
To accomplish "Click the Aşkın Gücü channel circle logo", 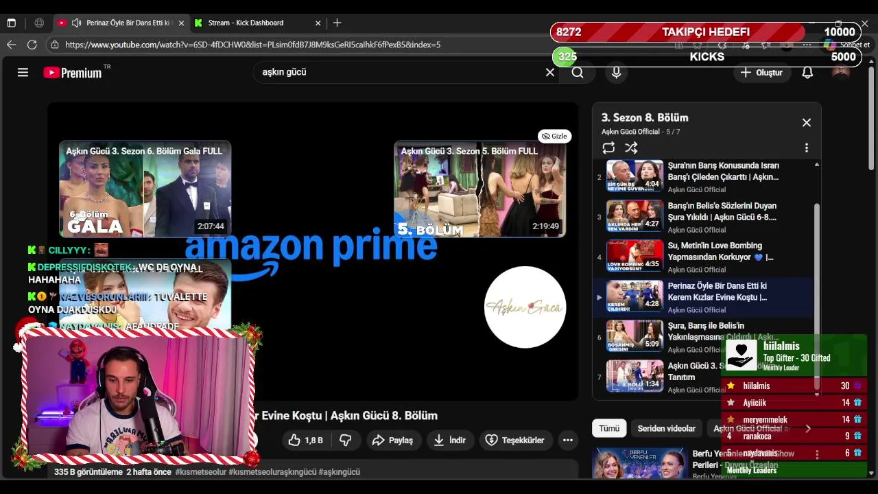I will click(525, 307).
